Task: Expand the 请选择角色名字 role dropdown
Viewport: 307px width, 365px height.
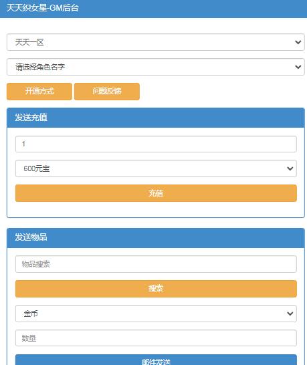Action: point(156,67)
